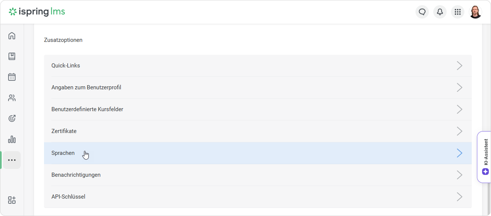Open the notifications bell icon

point(440,12)
